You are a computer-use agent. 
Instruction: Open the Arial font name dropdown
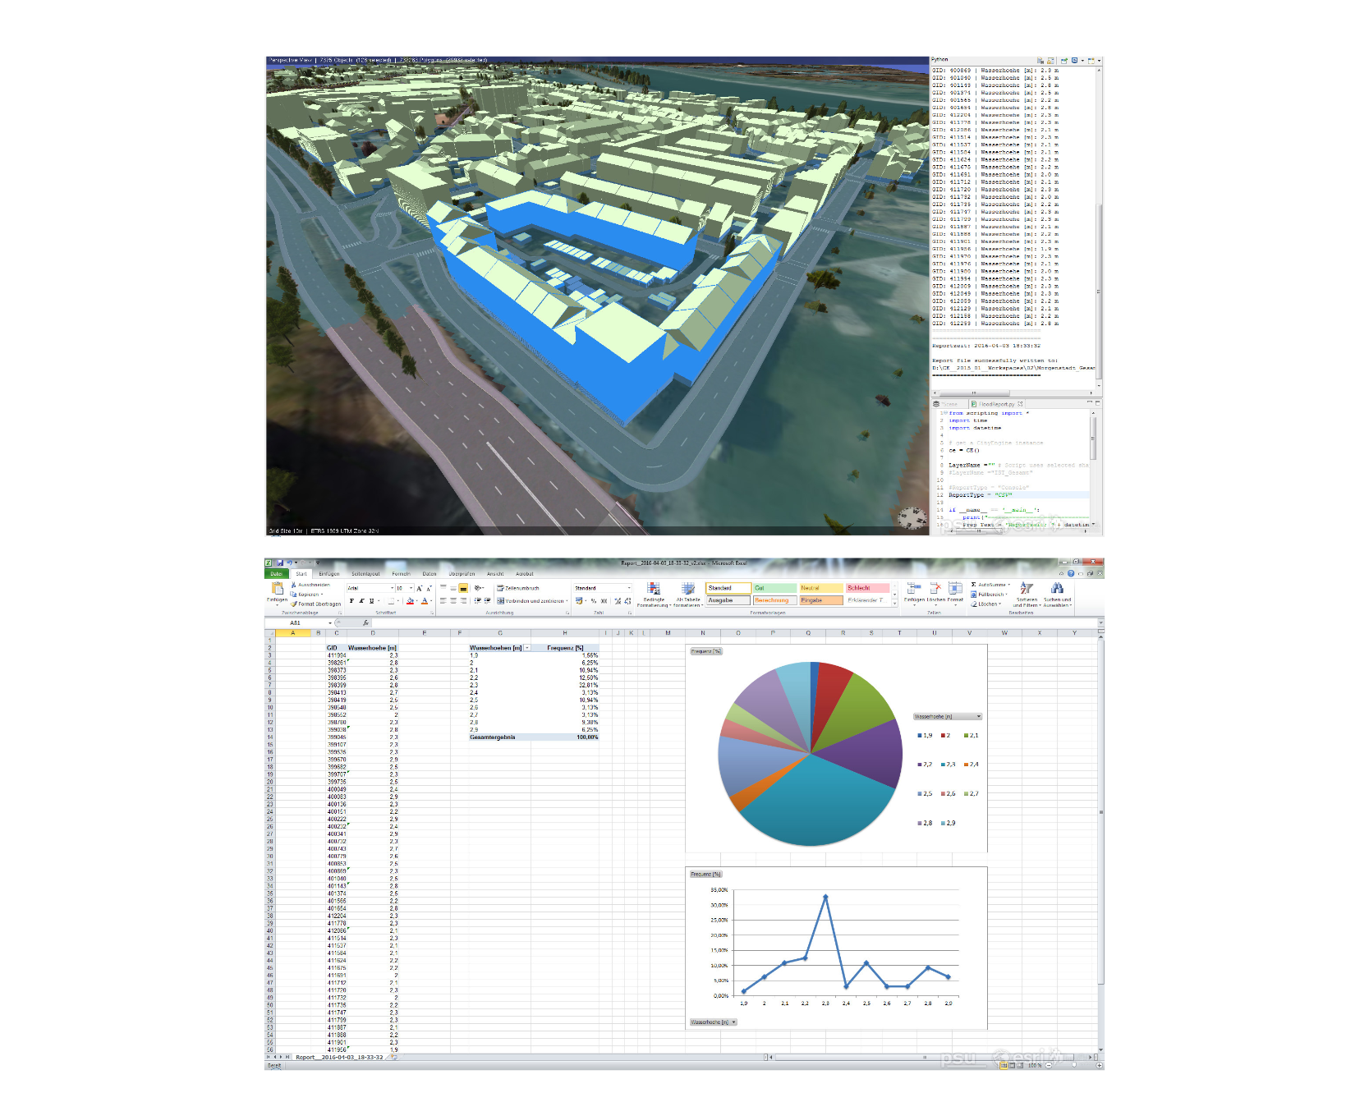coord(392,588)
